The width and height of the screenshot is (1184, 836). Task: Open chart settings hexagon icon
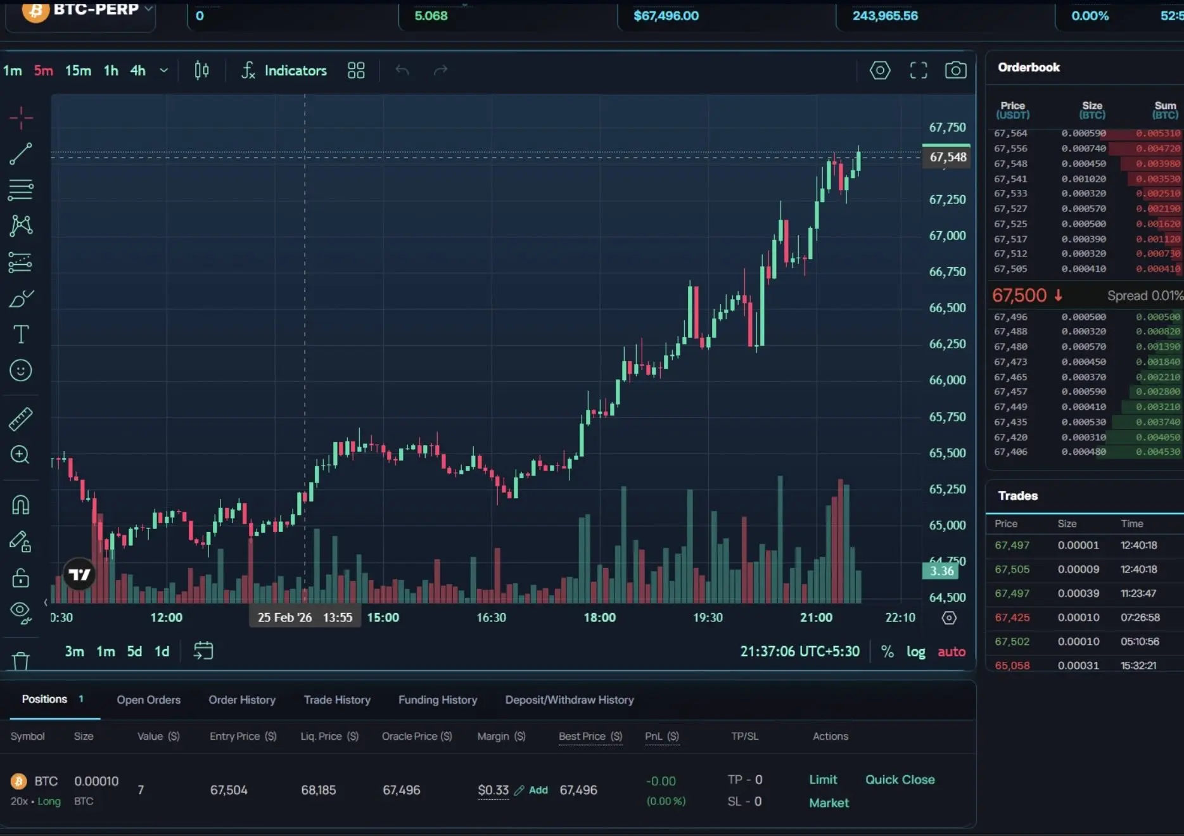(880, 70)
